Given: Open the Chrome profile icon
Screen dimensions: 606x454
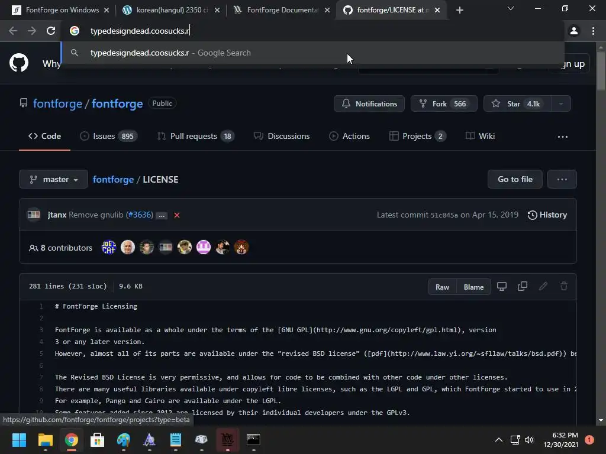Looking at the screenshot, I should pos(574,31).
